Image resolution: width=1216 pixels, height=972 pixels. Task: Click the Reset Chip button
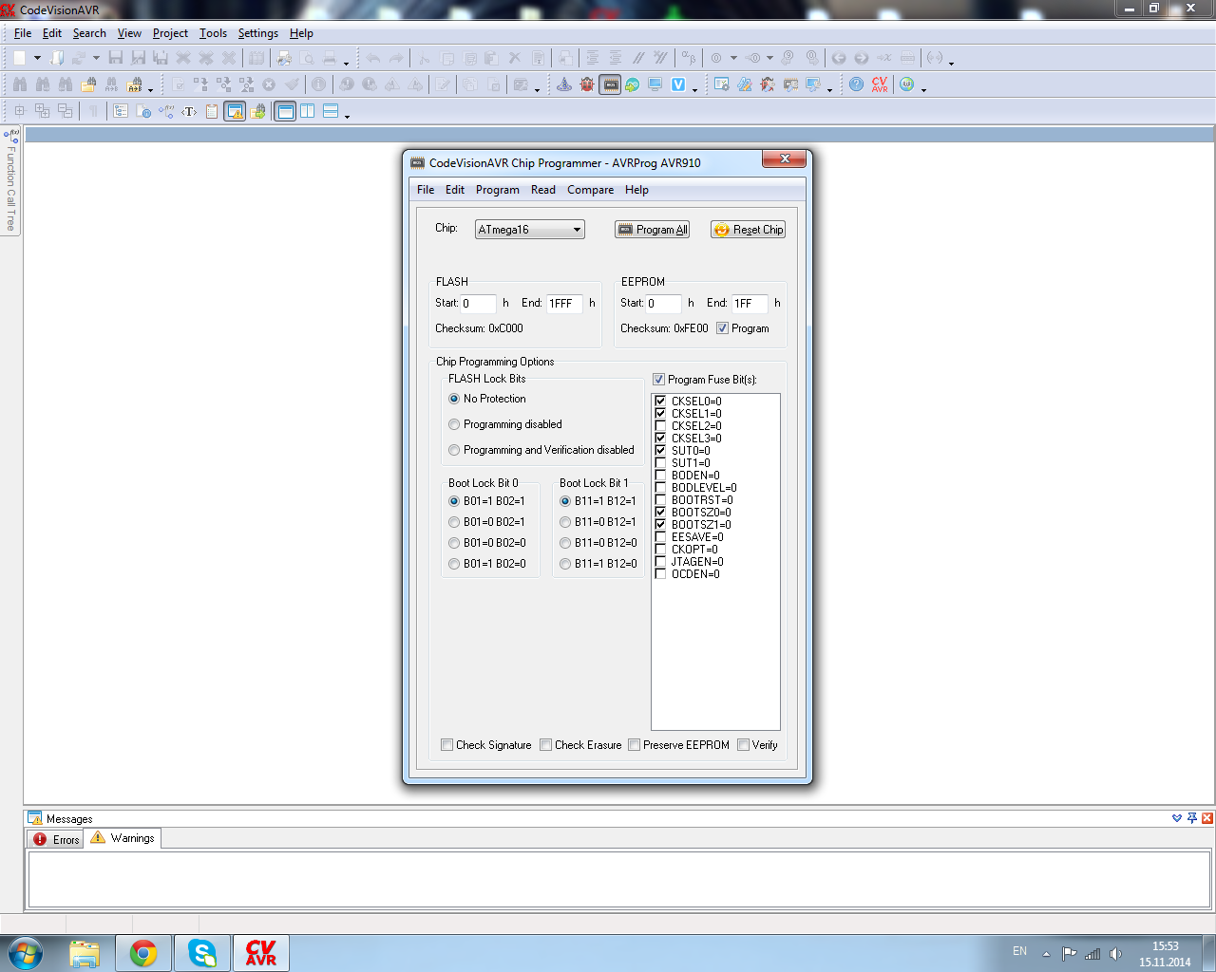point(749,230)
